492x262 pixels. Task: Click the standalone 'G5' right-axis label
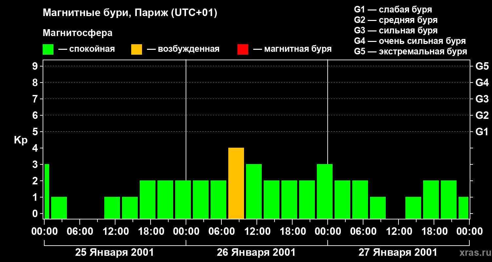[482, 66]
